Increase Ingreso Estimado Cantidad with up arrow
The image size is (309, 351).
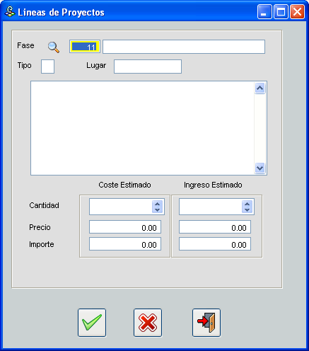click(247, 204)
